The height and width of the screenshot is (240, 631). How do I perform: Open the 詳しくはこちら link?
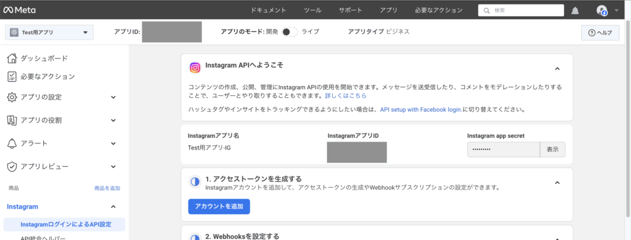pos(346,96)
